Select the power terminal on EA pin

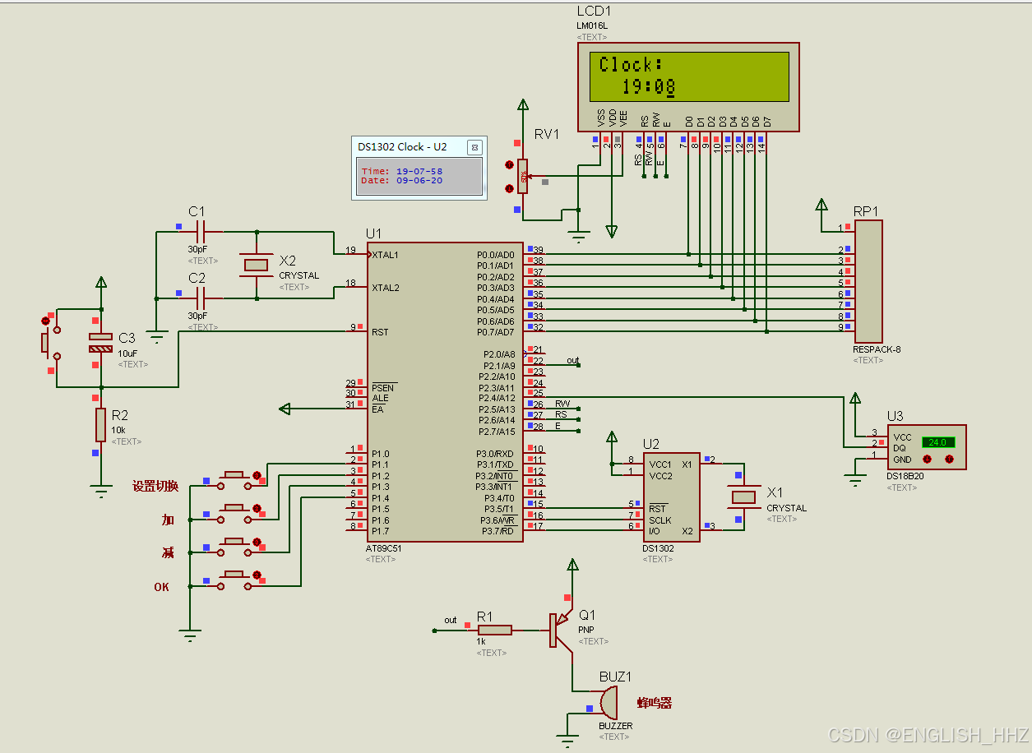point(285,409)
